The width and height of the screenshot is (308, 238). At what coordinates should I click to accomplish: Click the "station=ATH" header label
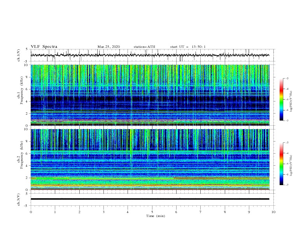pyautogui.click(x=144, y=47)
